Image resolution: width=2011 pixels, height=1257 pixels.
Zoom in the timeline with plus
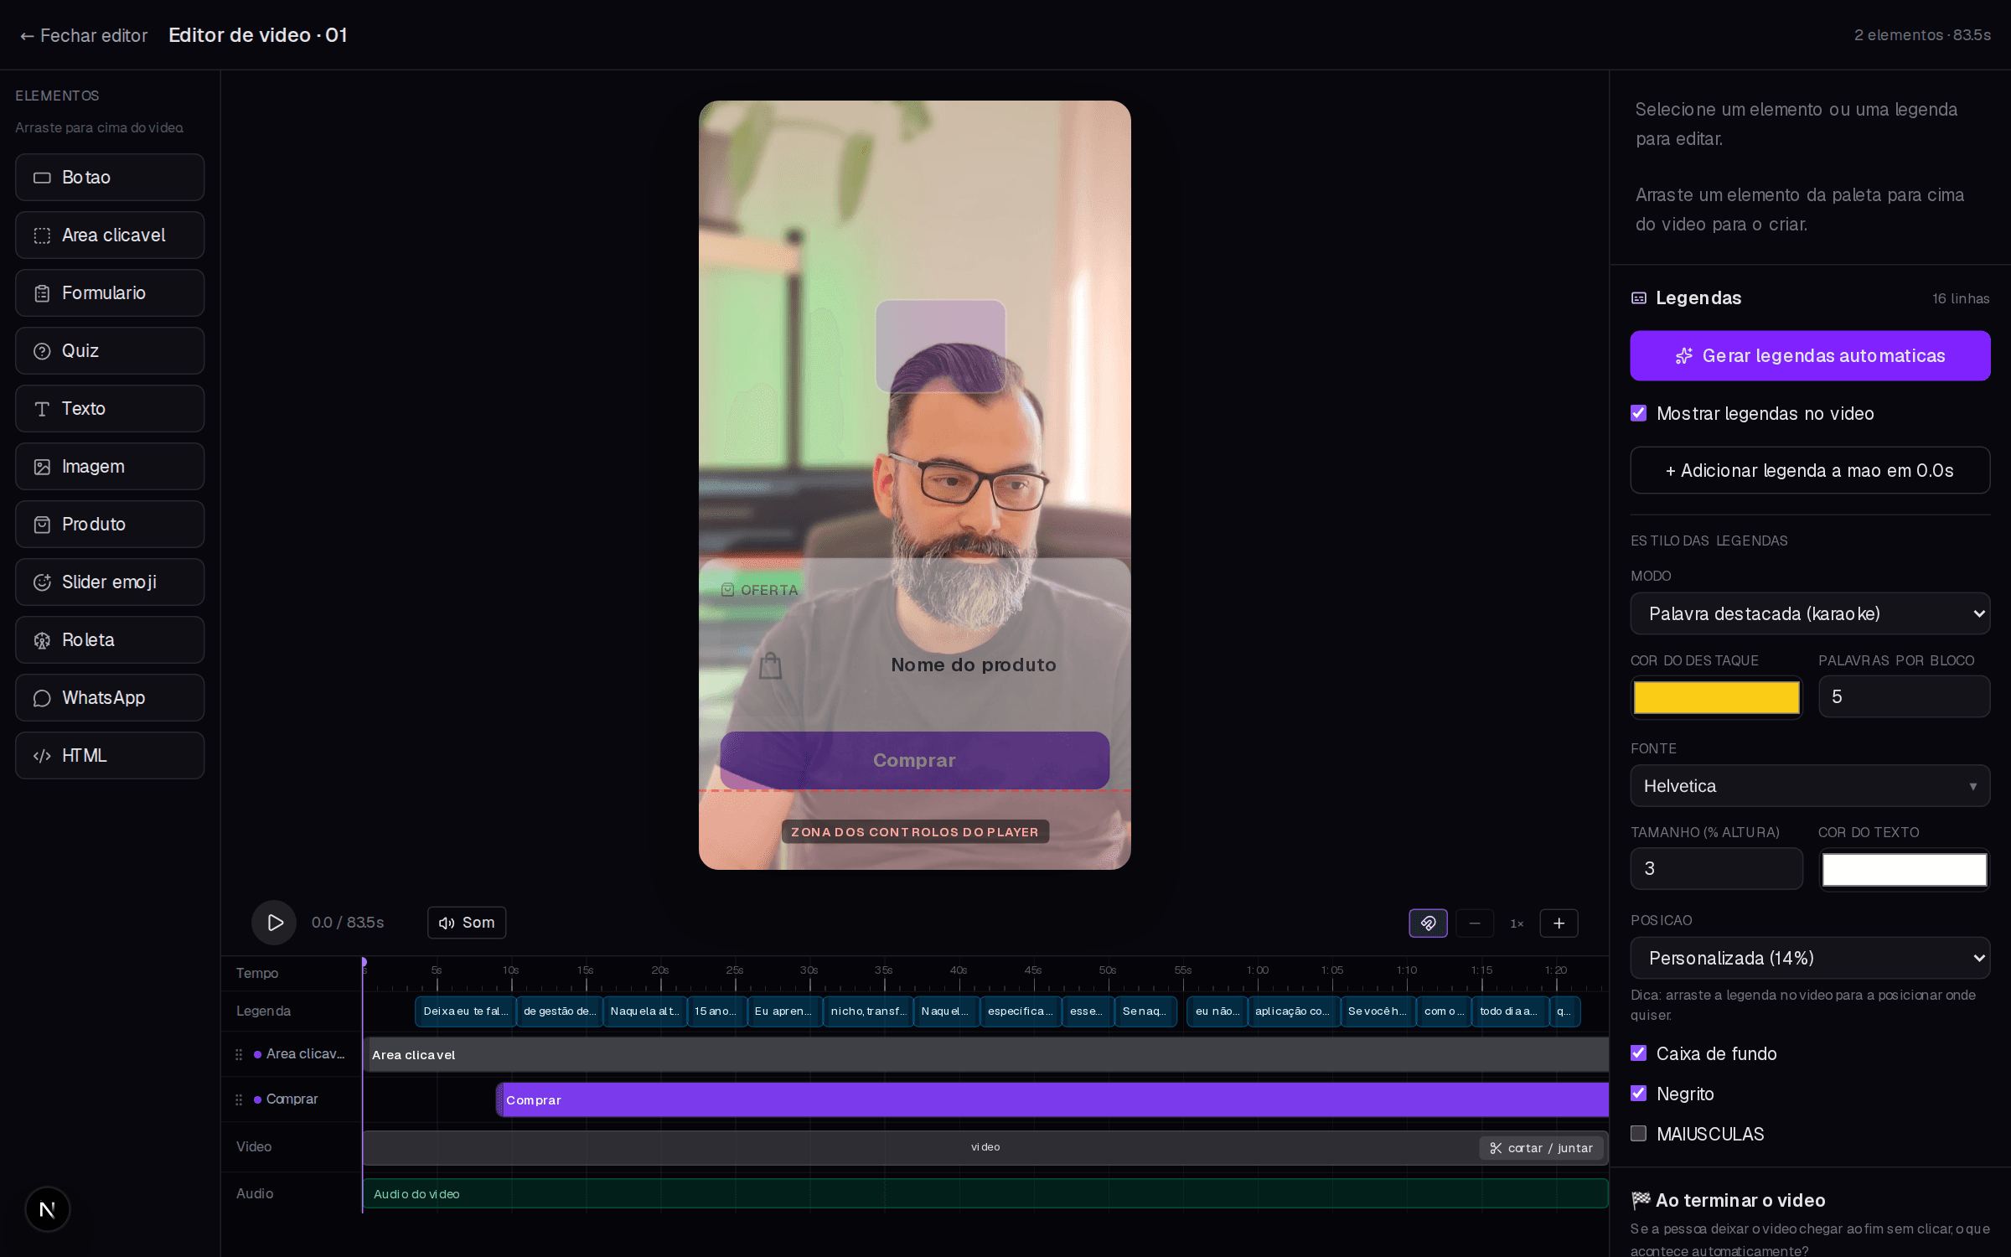click(1559, 923)
